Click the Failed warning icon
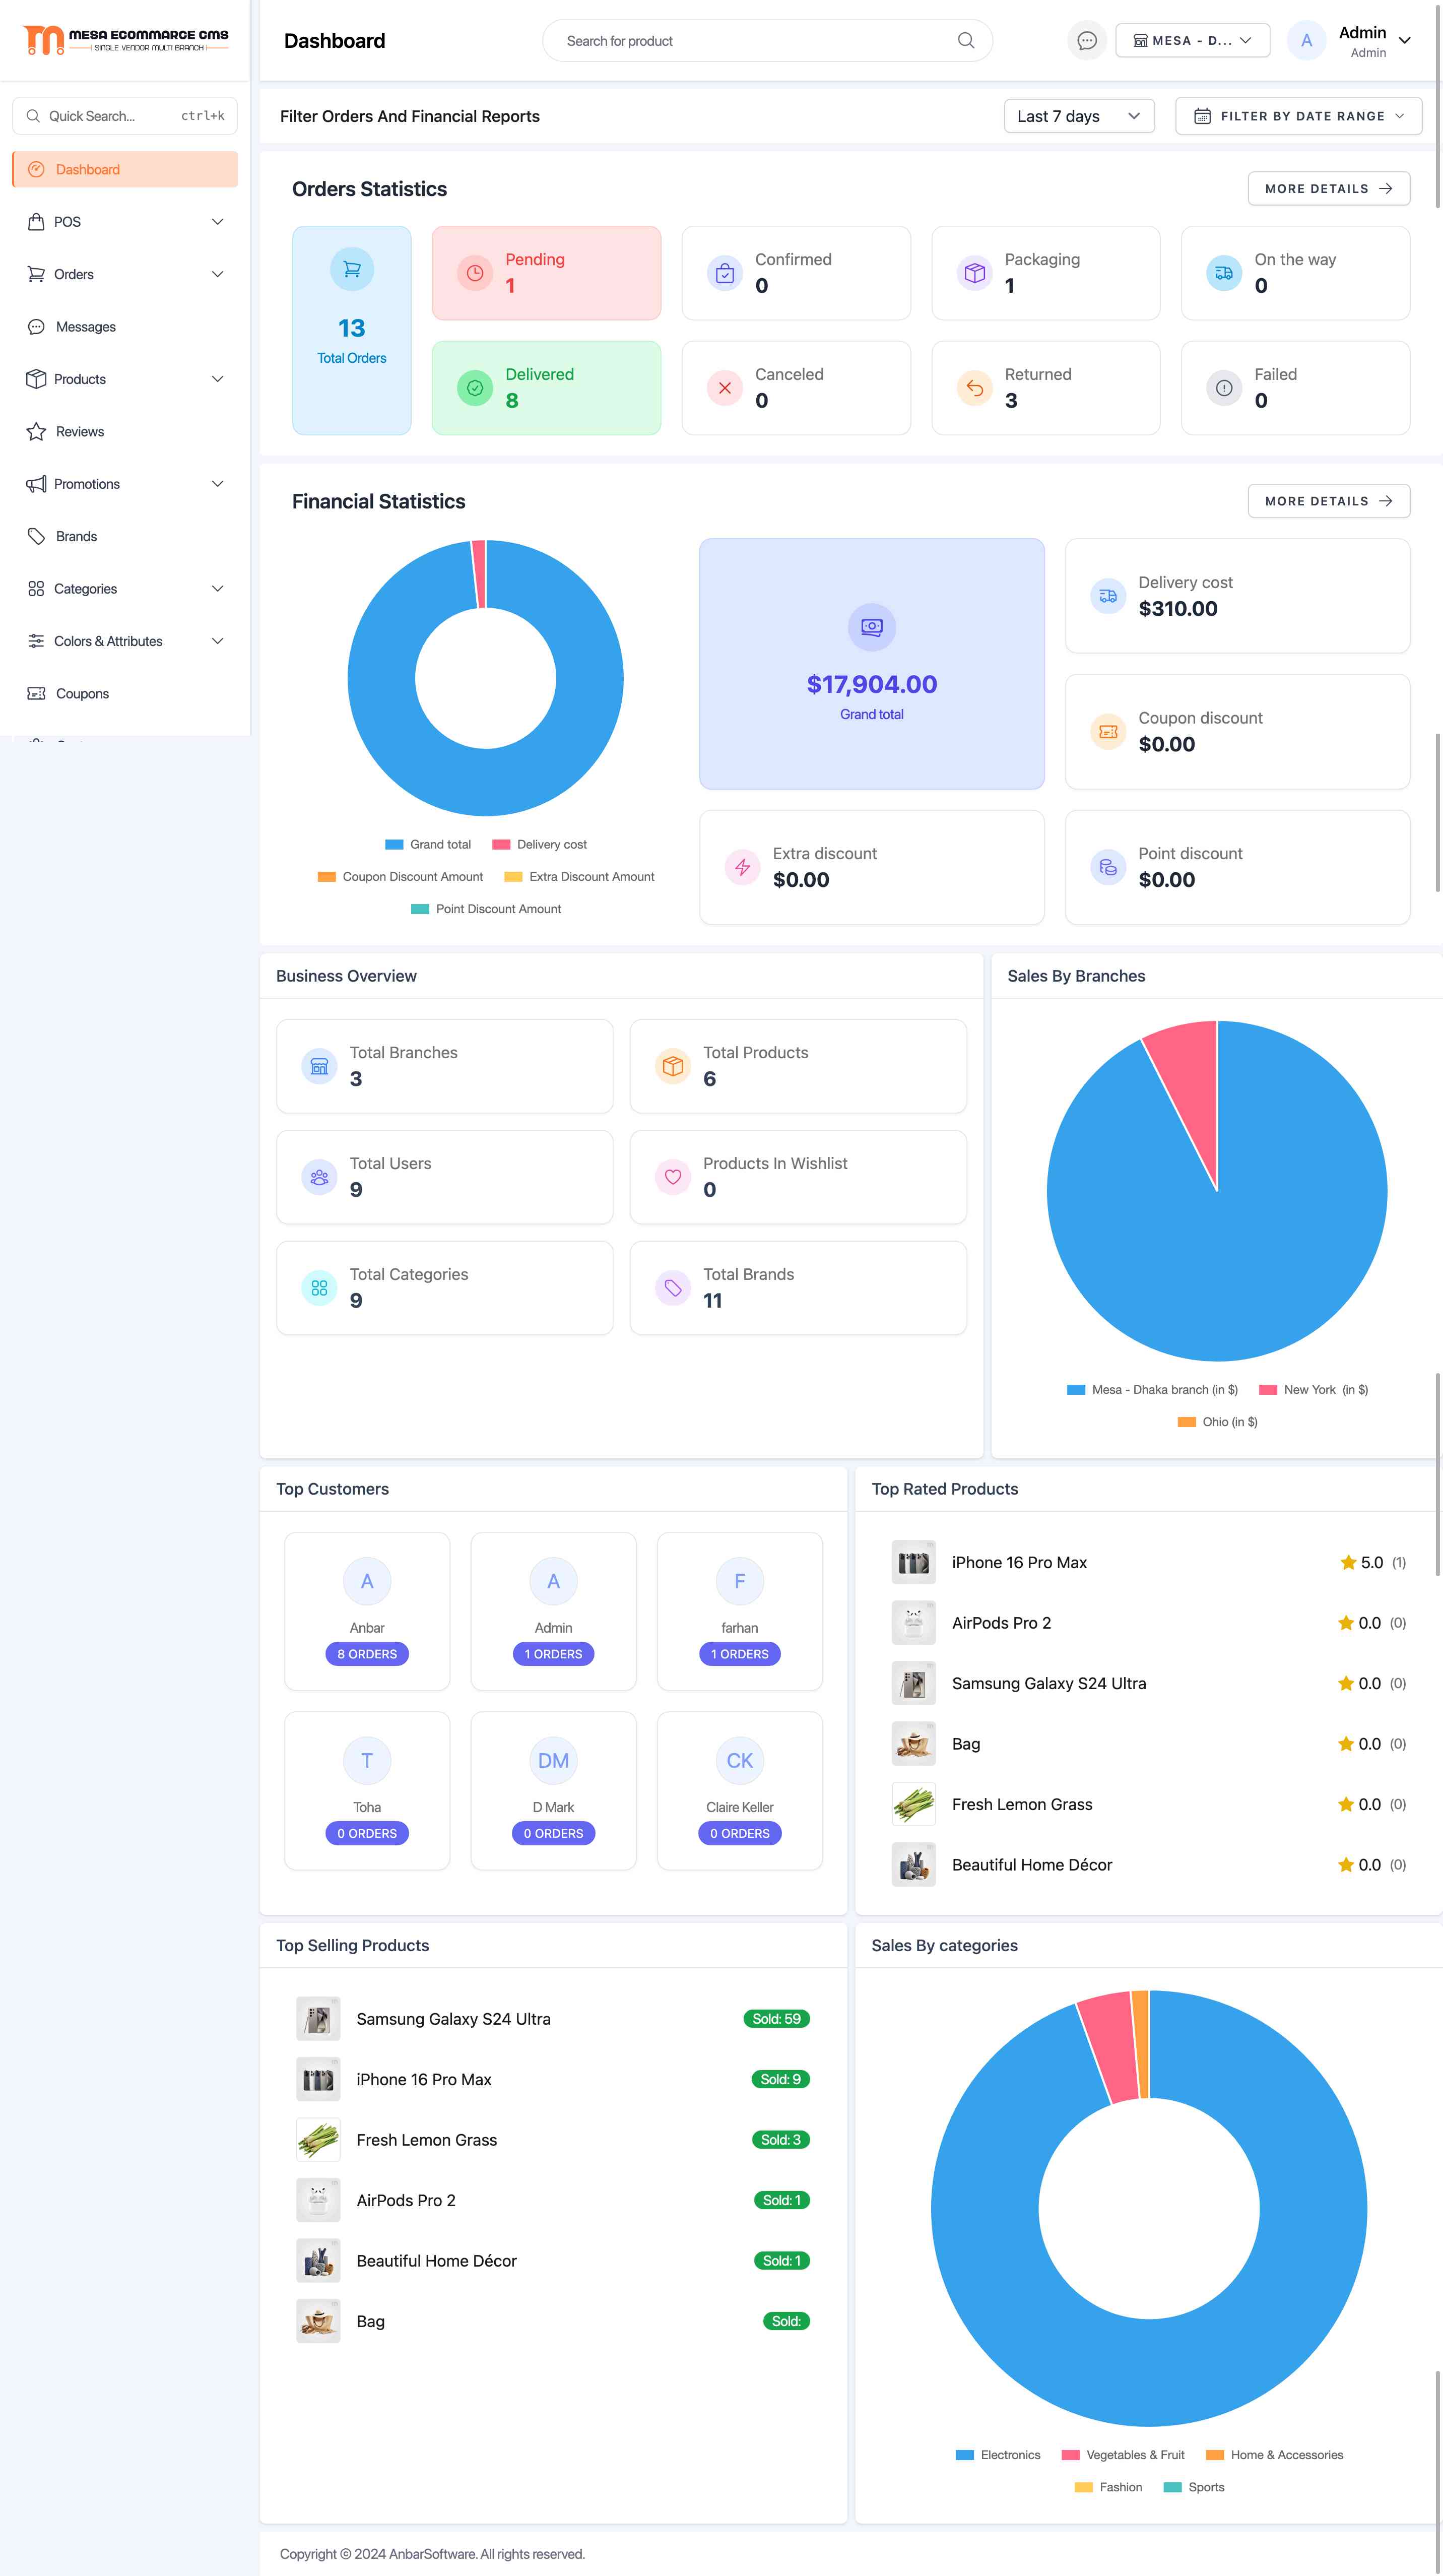1443x2576 pixels. point(1224,388)
